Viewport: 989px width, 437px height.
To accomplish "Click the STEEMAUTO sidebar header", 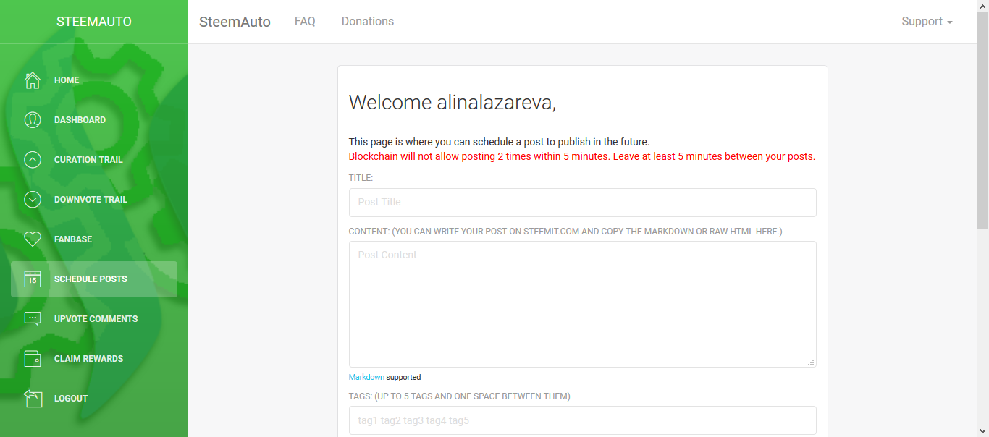I will [x=94, y=22].
